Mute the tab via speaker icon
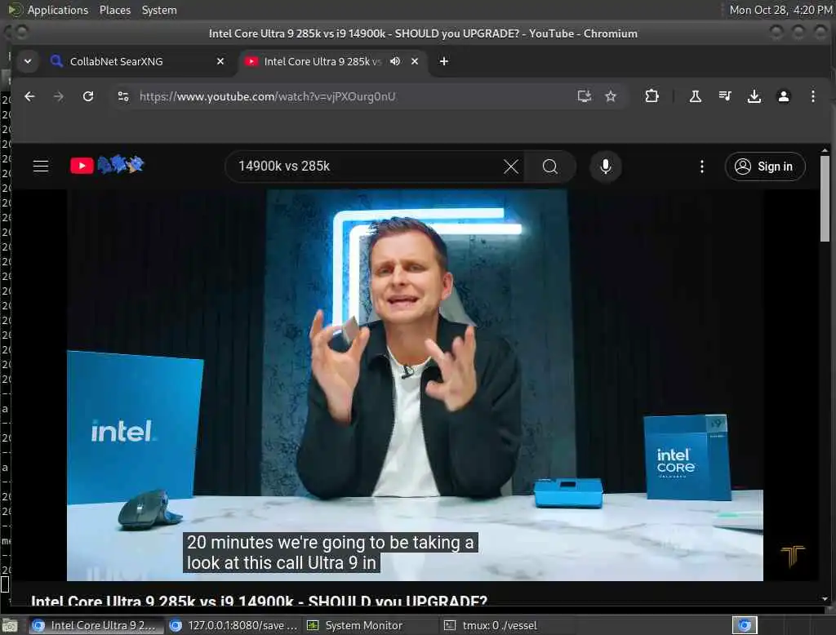 click(x=395, y=61)
